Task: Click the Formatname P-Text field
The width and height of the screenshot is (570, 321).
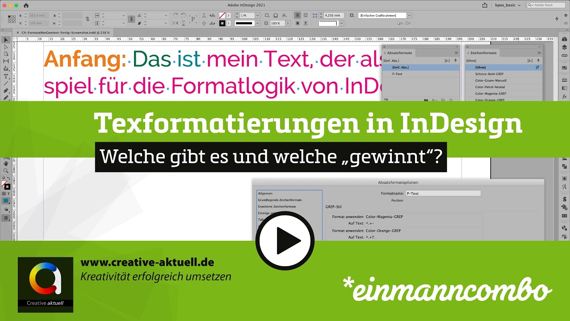Action: coord(443,193)
